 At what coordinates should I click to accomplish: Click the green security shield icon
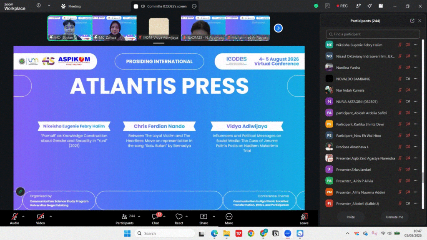click(x=316, y=6)
